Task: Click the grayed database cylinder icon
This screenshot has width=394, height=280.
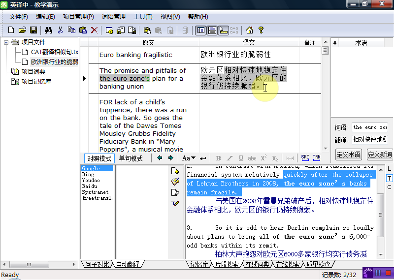Action: click(185, 30)
